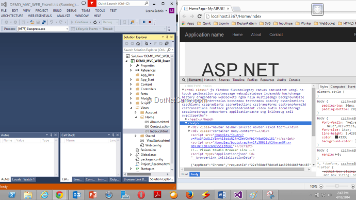
Task: Open File Explorer from taskbar
Action: point(28,195)
